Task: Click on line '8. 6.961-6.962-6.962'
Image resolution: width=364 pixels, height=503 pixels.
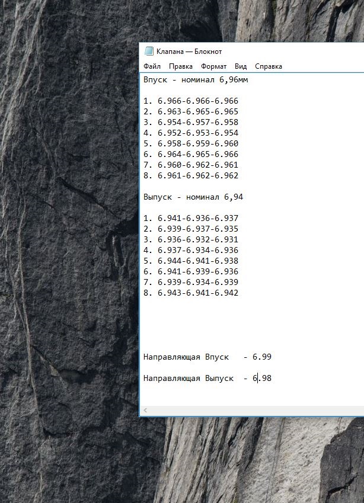Action: coord(191,175)
